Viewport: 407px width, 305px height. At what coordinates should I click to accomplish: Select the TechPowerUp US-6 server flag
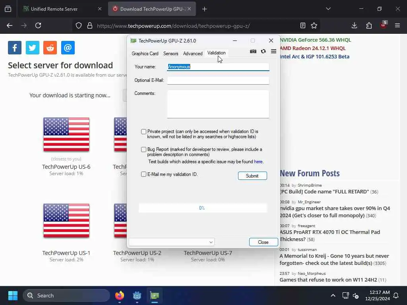coord(66,134)
